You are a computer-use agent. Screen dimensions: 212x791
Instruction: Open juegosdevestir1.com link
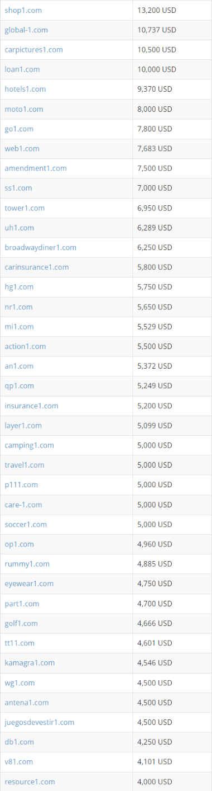[x=39, y=722]
